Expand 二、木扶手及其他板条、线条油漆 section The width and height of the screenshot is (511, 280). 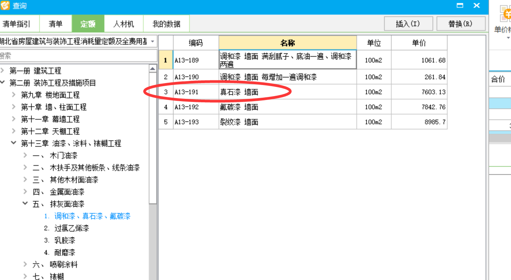coord(25,168)
